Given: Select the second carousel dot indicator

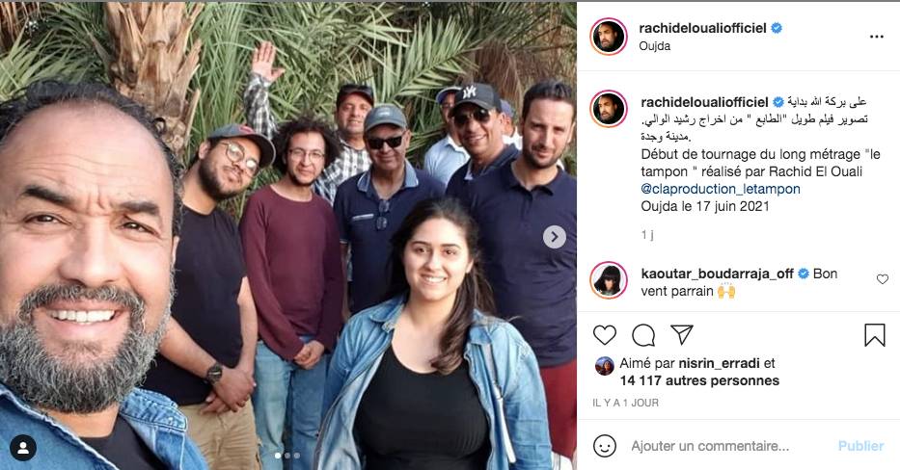Looking at the screenshot, I should tap(287, 456).
